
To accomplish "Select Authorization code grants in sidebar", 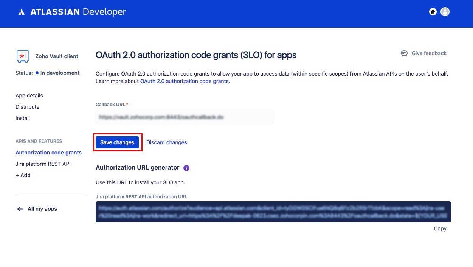I will [x=48, y=153].
